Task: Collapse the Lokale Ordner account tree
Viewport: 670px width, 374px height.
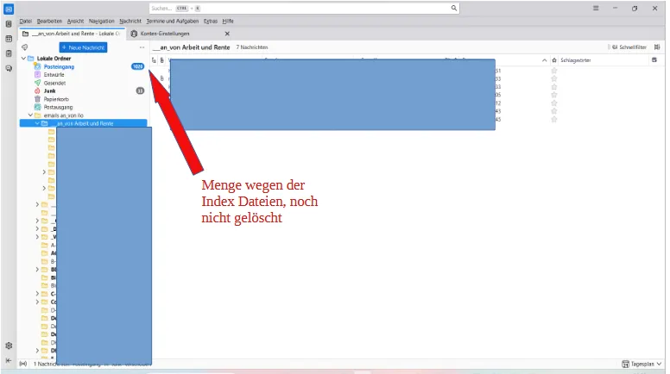Action: pos(23,59)
